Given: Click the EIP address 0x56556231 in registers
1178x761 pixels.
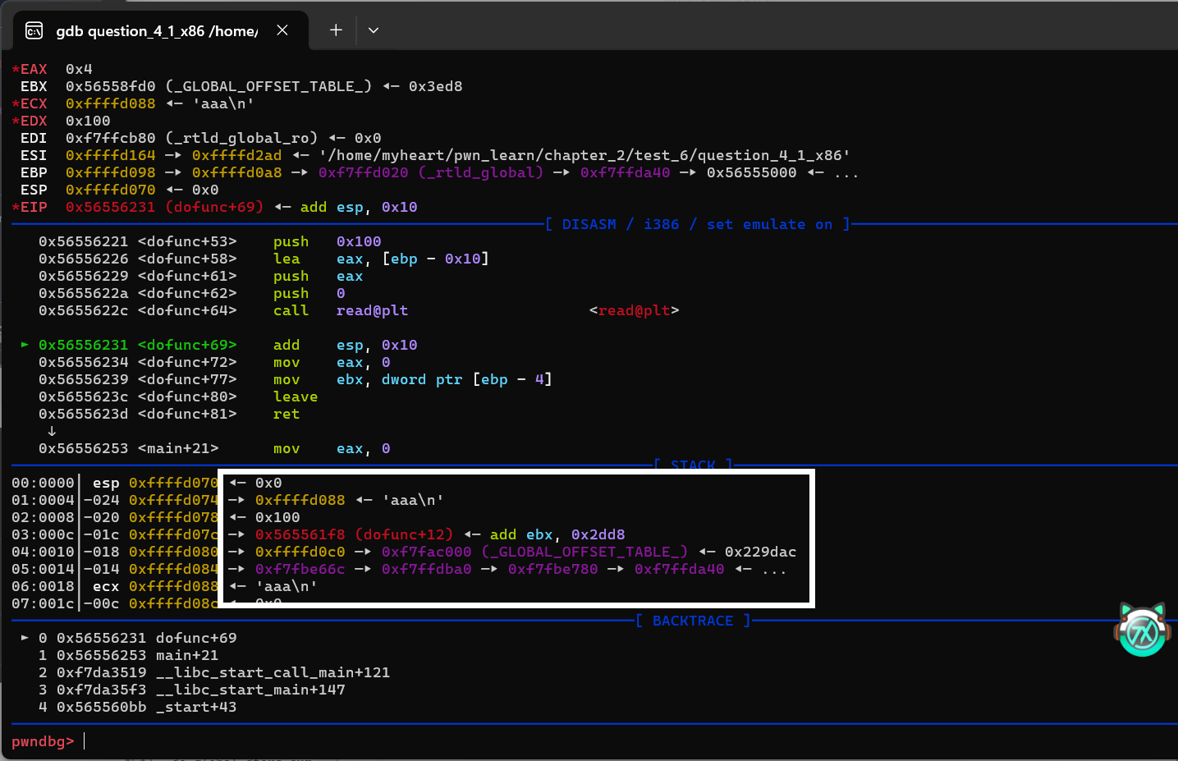Looking at the screenshot, I should coord(110,207).
